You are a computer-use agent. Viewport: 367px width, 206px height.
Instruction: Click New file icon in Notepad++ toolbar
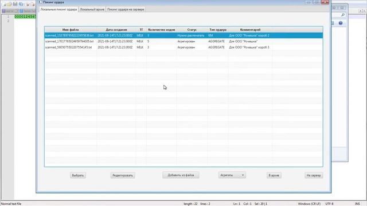coord(5,4)
